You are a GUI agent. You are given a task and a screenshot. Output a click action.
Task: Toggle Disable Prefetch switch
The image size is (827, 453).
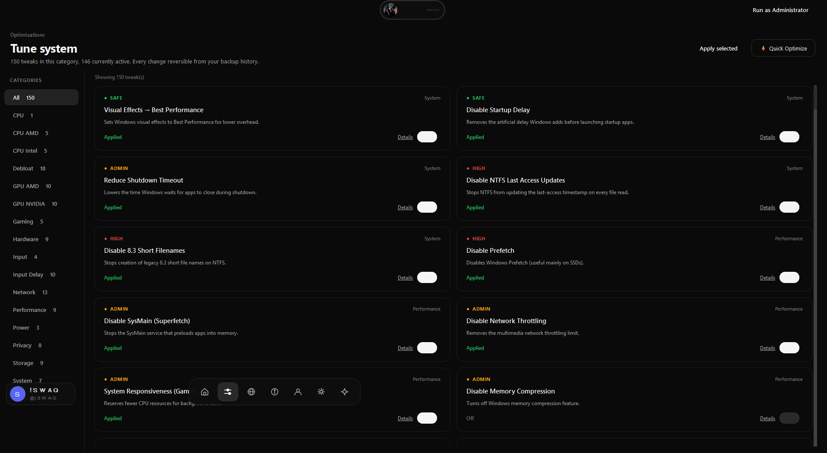pyautogui.click(x=789, y=277)
